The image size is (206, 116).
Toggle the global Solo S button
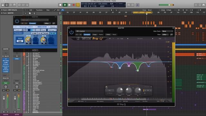(34, 13)
